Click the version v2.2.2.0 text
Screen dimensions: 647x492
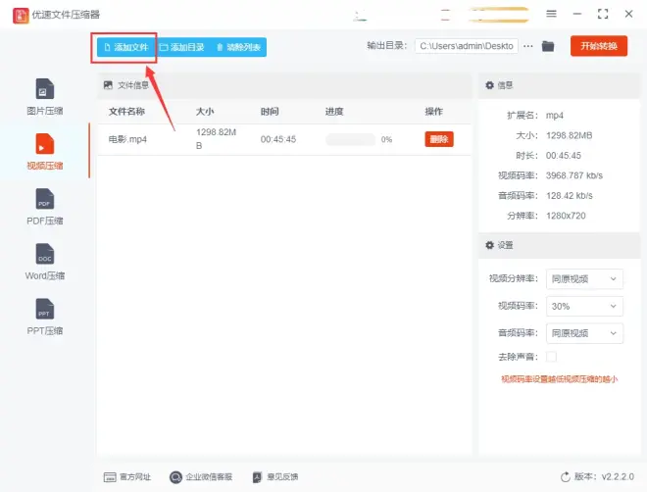coord(604,477)
